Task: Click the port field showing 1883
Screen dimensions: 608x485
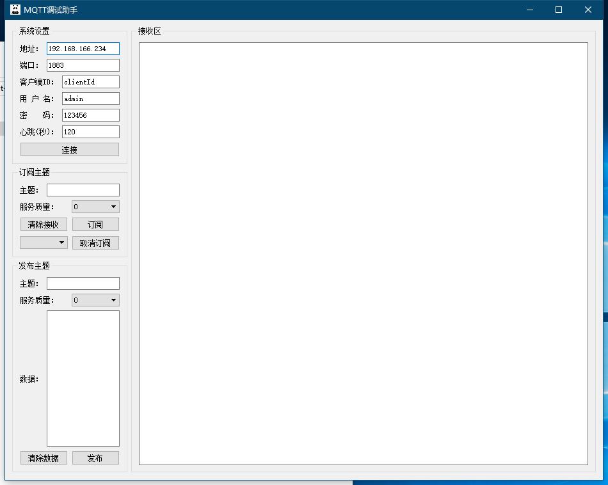Action: tap(83, 65)
